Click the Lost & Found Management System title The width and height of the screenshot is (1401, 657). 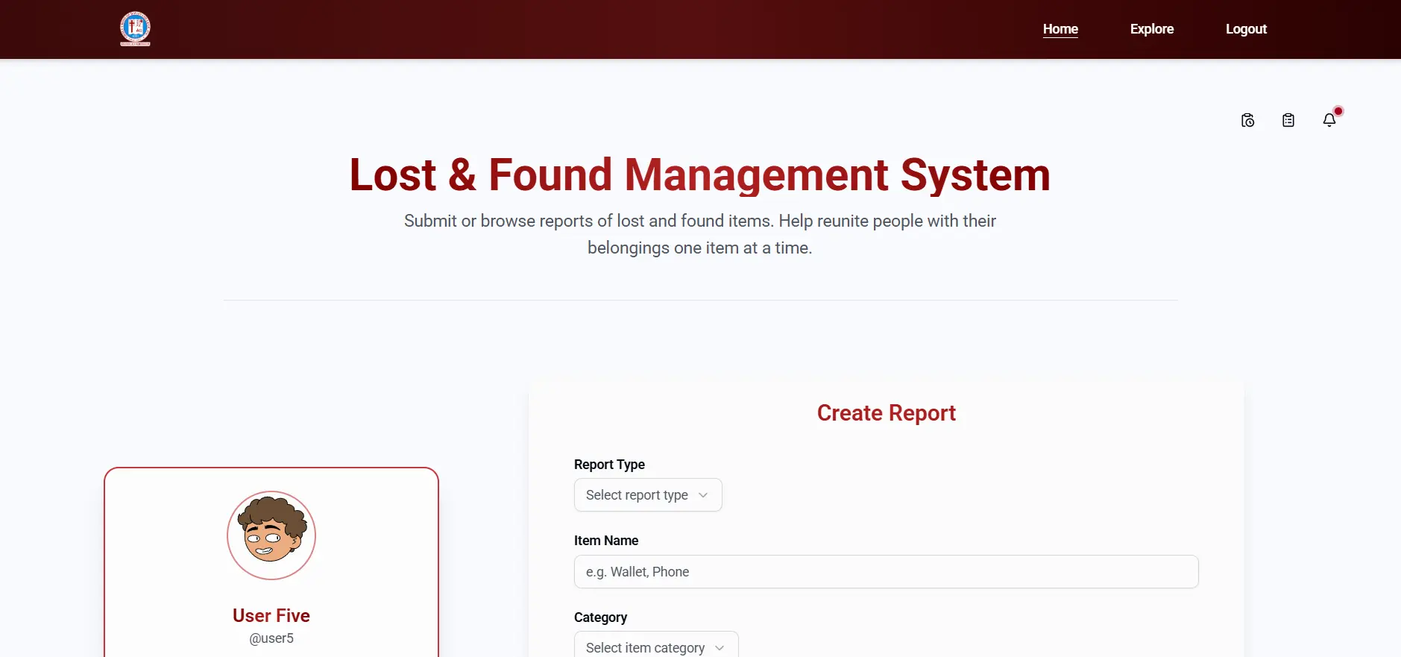pos(699,175)
